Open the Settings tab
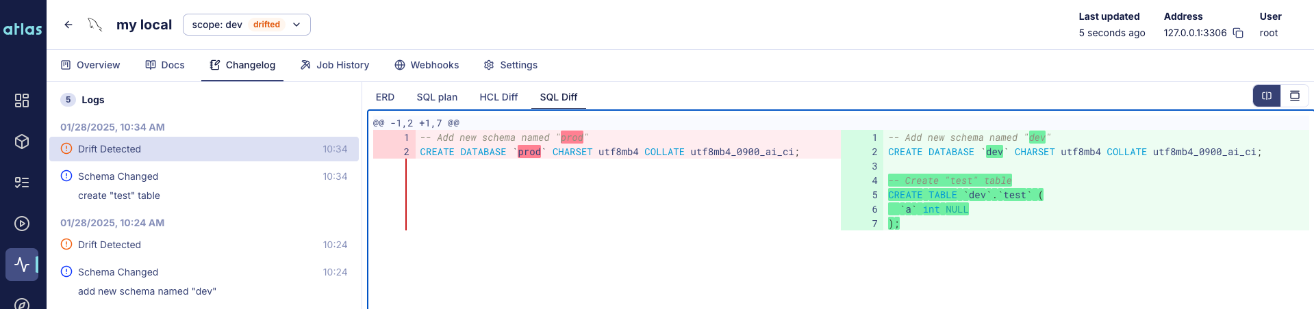This screenshot has width=1314, height=309. (x=511, y=65)
